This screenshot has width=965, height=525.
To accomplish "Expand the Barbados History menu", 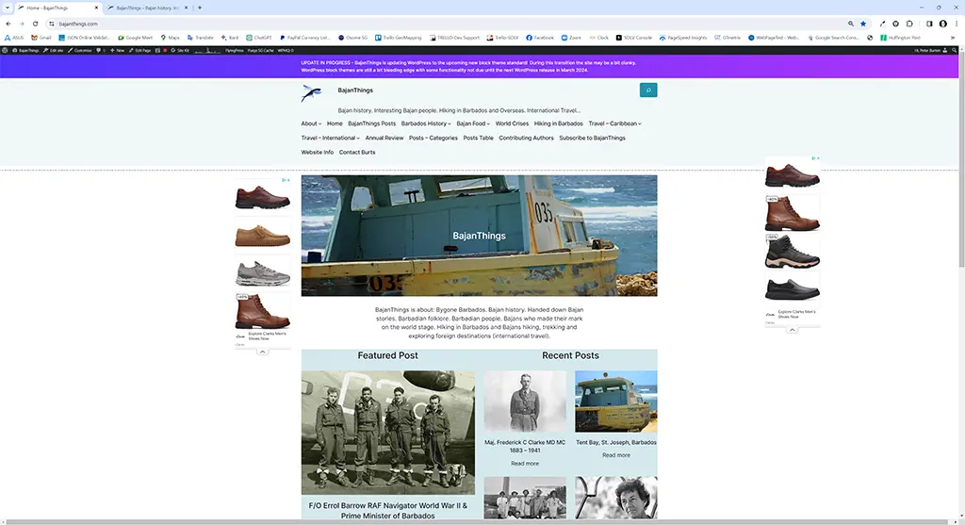I will [x=426, y=123].
